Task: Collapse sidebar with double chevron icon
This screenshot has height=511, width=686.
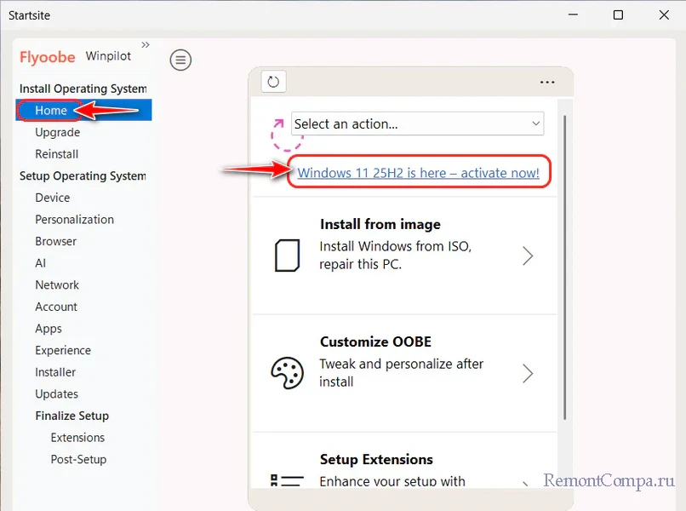Action: tap(145, 44)
